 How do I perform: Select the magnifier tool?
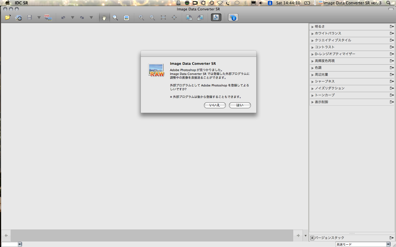(x=115, y=18)
